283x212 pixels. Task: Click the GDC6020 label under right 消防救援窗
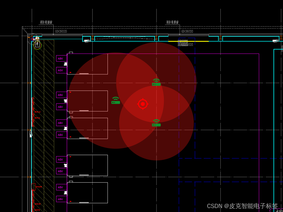[187, 32]
